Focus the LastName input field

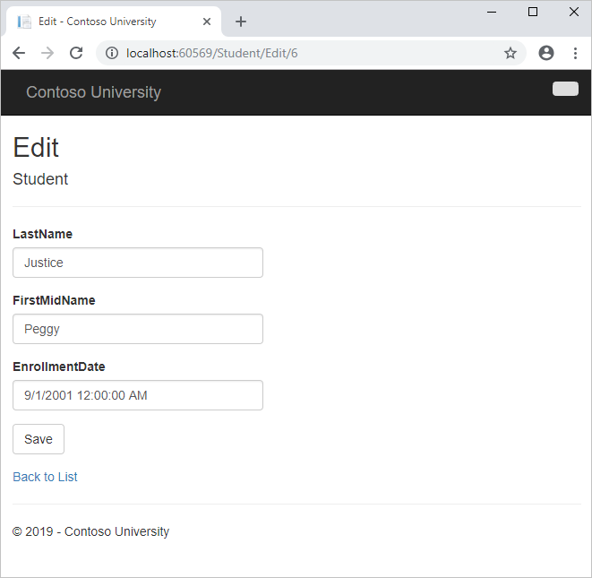138,263
